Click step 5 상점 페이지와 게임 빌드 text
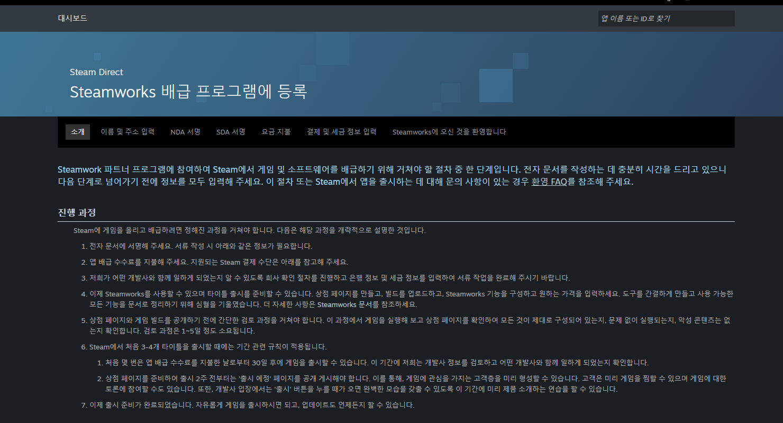The height and width of the screenshot is (423, 783). tap(411, 326)
